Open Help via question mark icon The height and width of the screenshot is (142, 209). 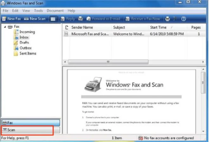tap(184, 19)
